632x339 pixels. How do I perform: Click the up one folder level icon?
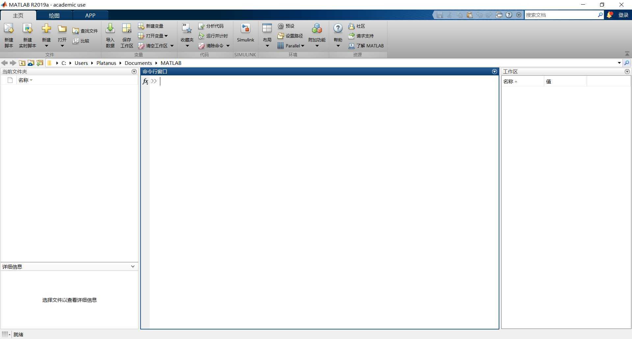[22, 63]
